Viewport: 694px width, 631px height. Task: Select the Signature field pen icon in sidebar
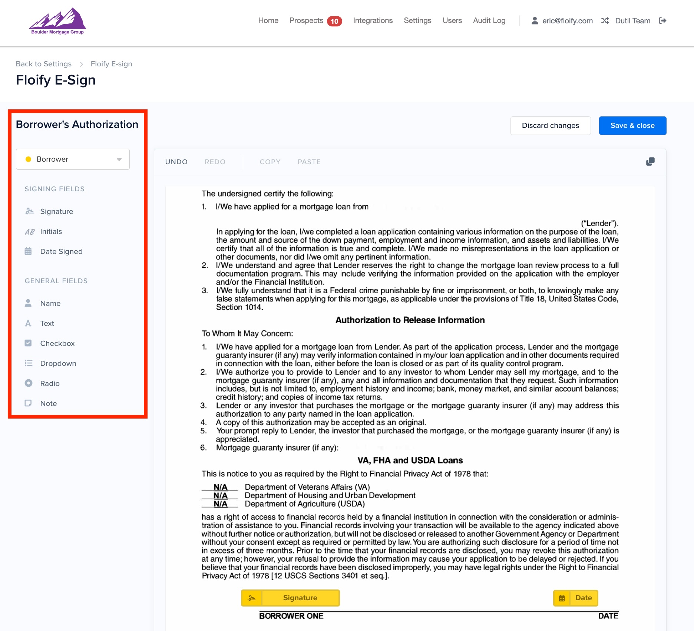pyautogui.click(x=29, y=211)
